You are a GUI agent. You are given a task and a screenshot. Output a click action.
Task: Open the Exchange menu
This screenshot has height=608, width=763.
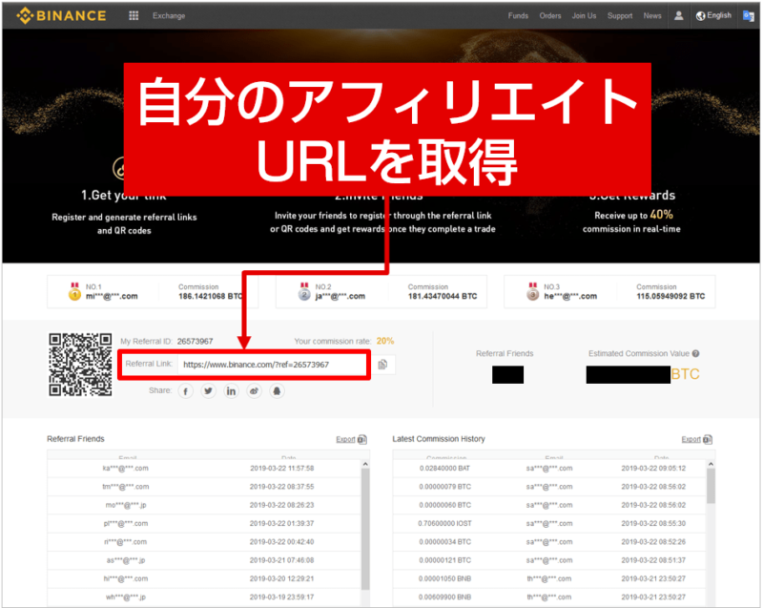click(x=169, y=15)
